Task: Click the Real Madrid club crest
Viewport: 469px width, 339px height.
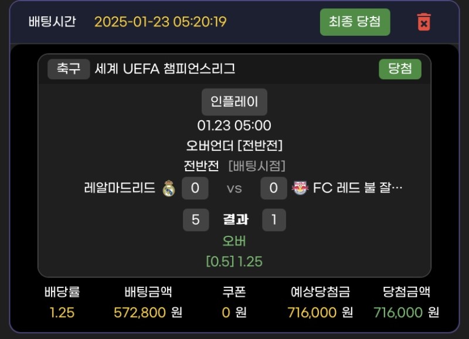Action: [168, 188]
